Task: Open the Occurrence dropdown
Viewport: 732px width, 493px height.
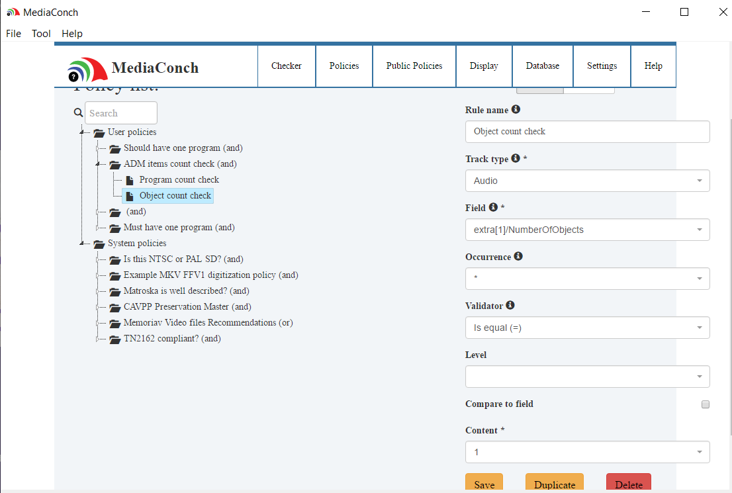Action: point(587,279)
